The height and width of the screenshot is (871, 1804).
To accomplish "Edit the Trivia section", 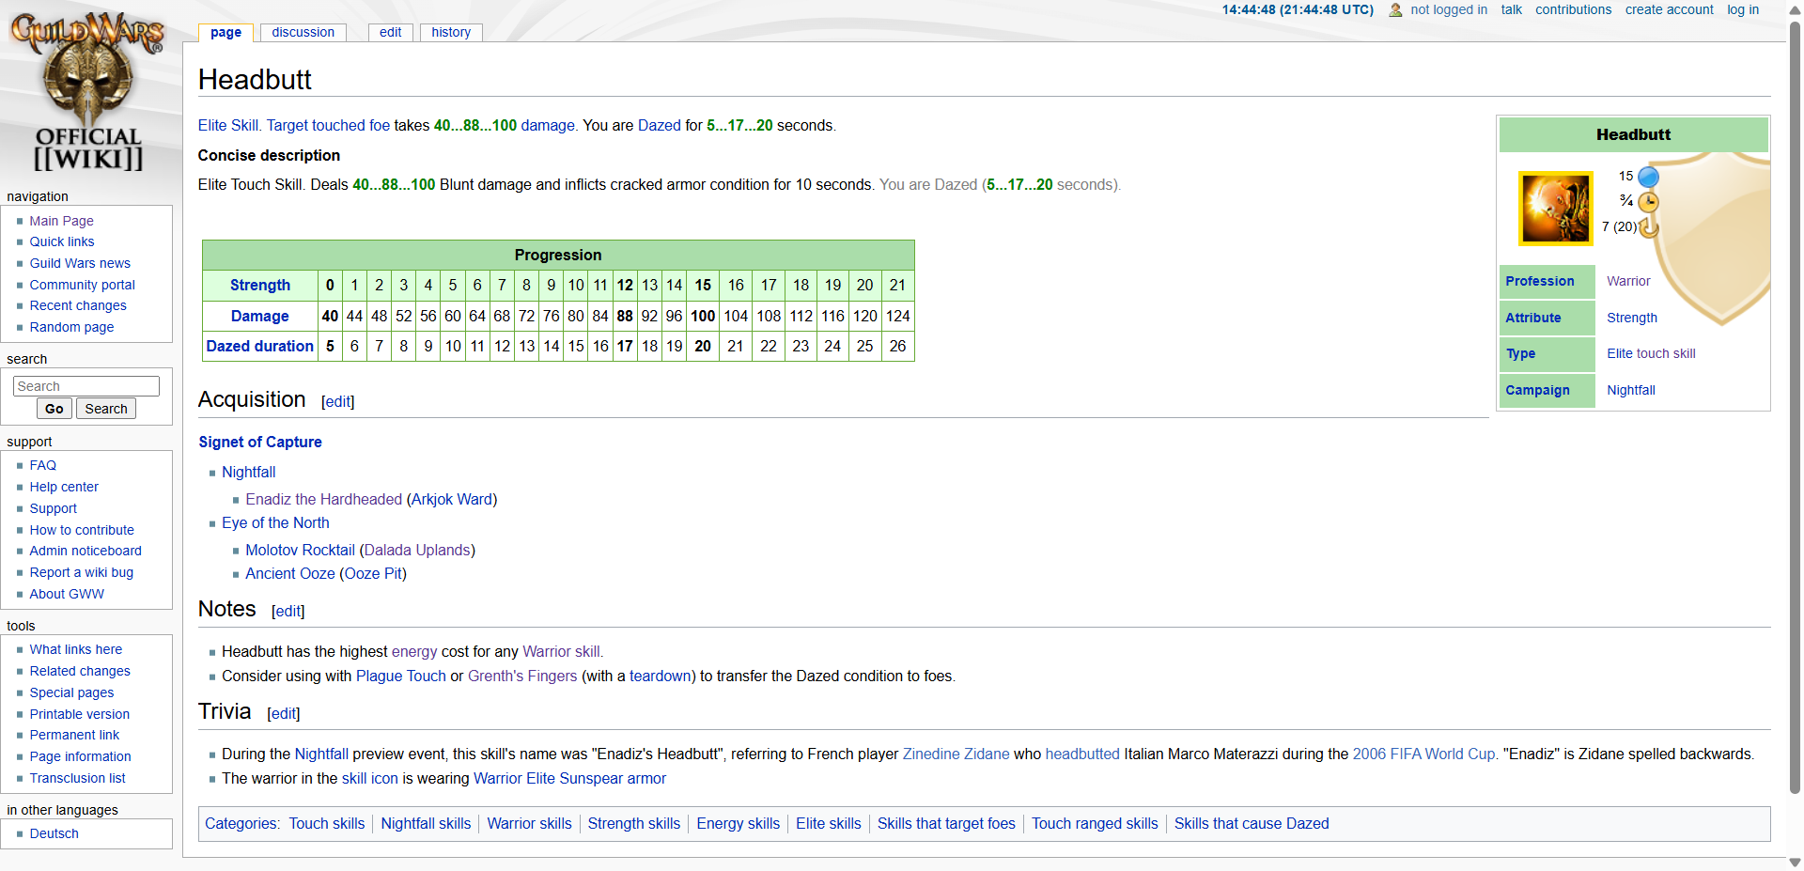I will coord(283,713).
